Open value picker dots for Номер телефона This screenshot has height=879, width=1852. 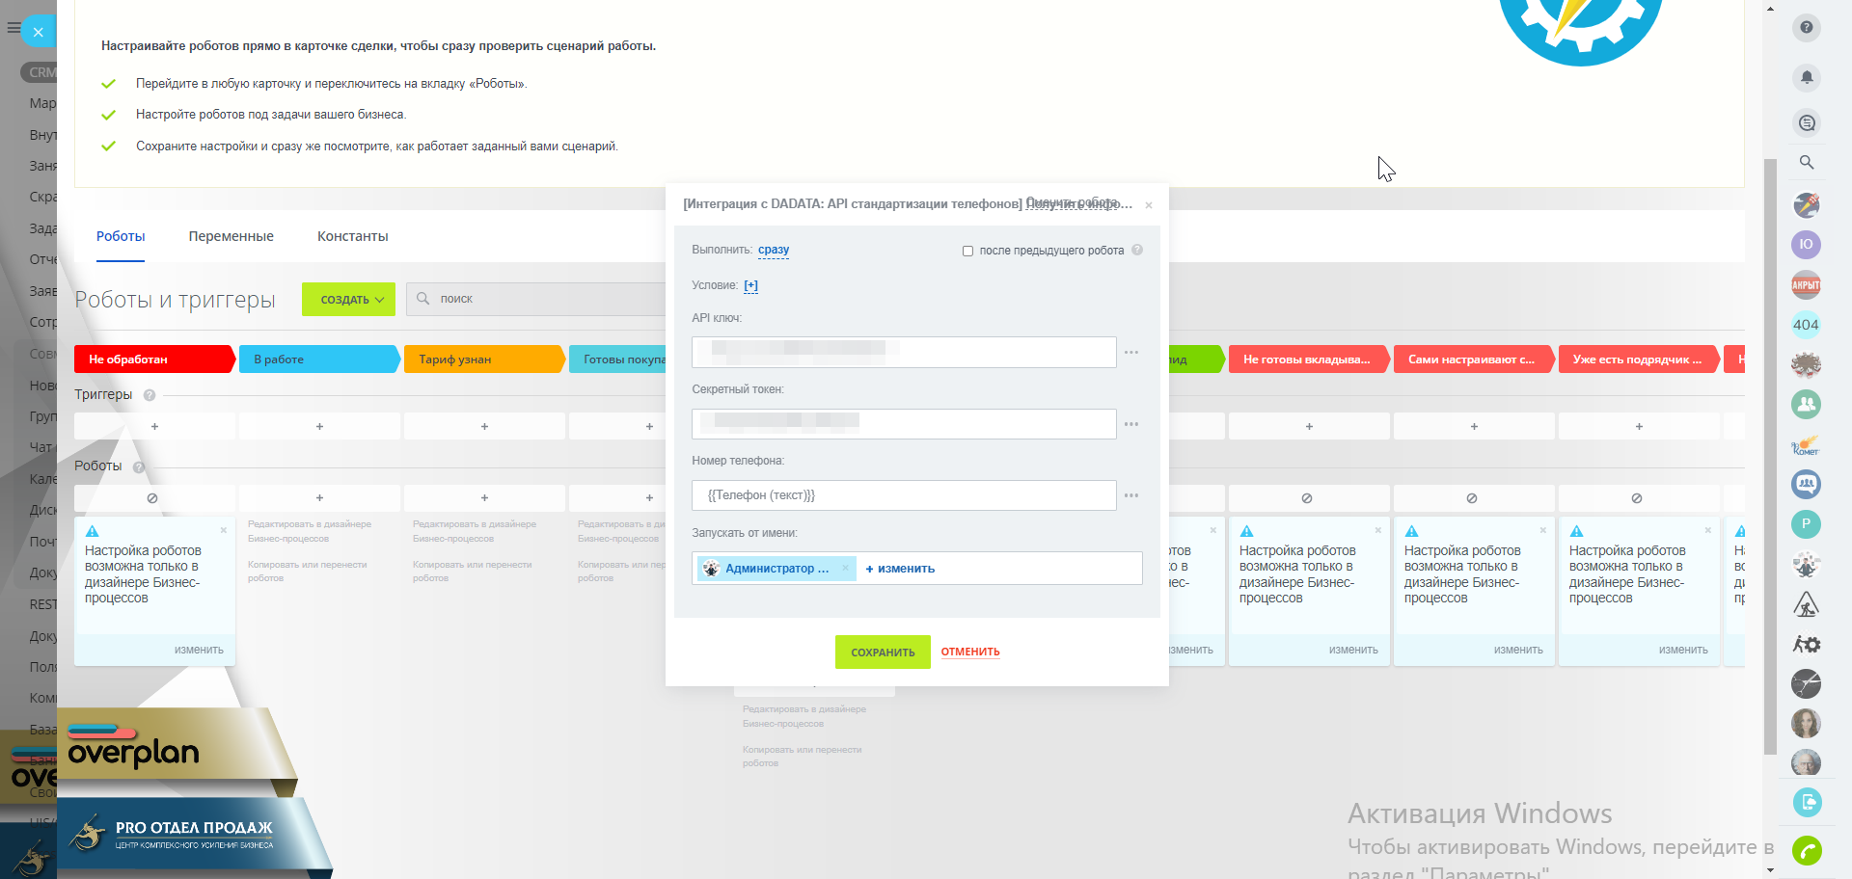[x=1131, y=495]
